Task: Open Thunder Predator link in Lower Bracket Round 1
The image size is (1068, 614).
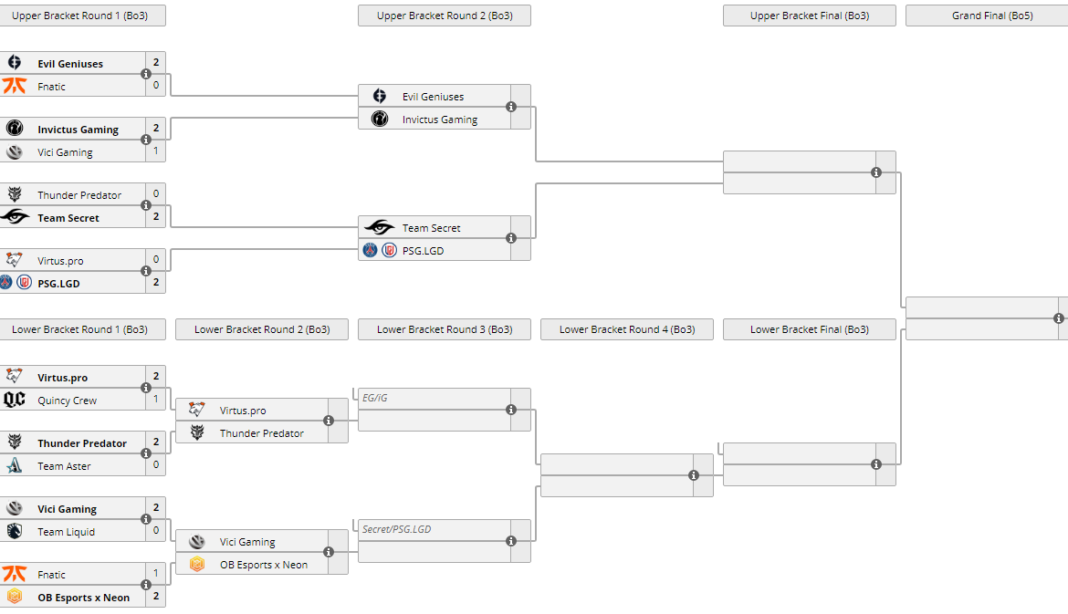Action: pos(82,443)
